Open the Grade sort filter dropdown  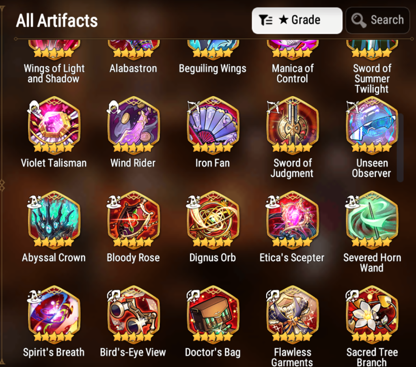click(297, 20)
